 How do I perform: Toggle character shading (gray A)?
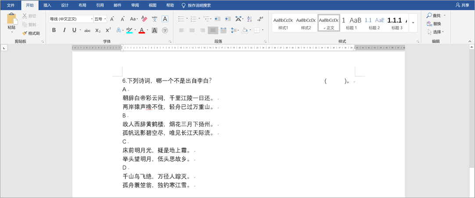point(155,30)
